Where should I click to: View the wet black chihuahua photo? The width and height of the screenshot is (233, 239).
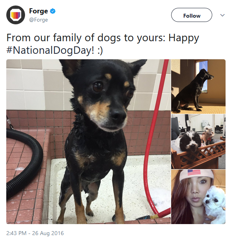click(x=89, y=142)
